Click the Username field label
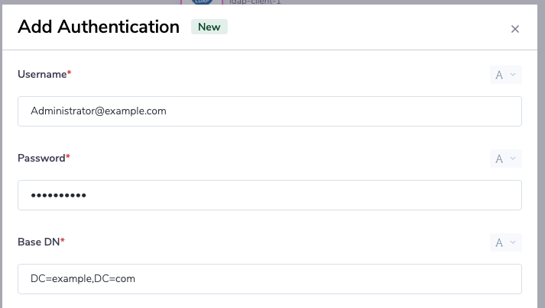545x308 pixels. (x=41, y=74)
